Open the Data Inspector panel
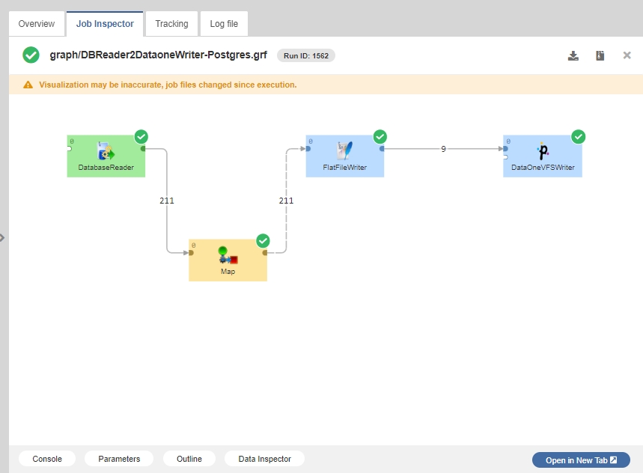 (x=264, y=459)
